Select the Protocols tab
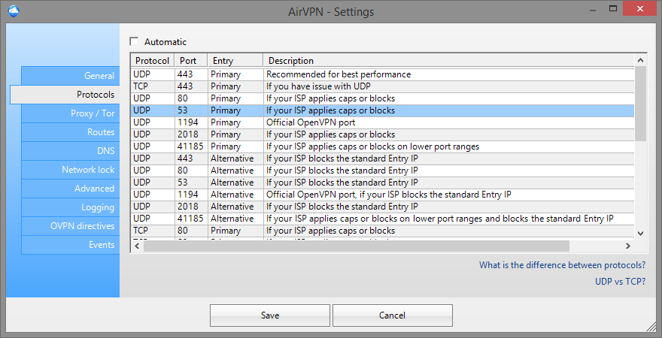Screen dimensions: 662x338 click(65, 95)
